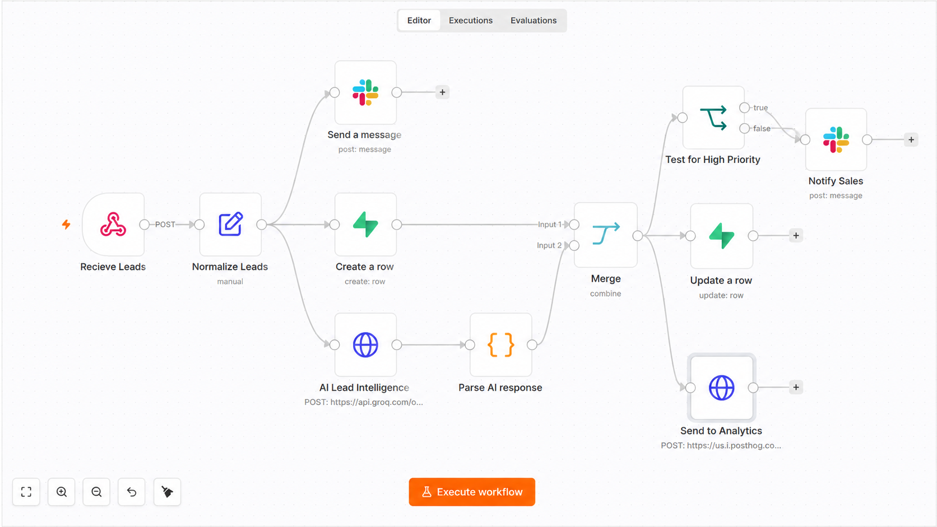937x527 pixels.
Task: Open the AI Lead Intelligence HTTP node
Action: click(x=365, y=345)
